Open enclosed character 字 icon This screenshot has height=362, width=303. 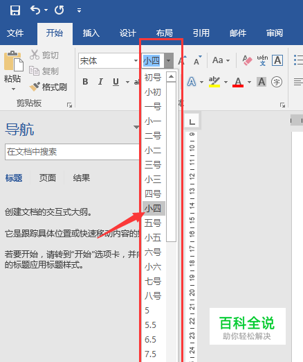click(277, 82)
